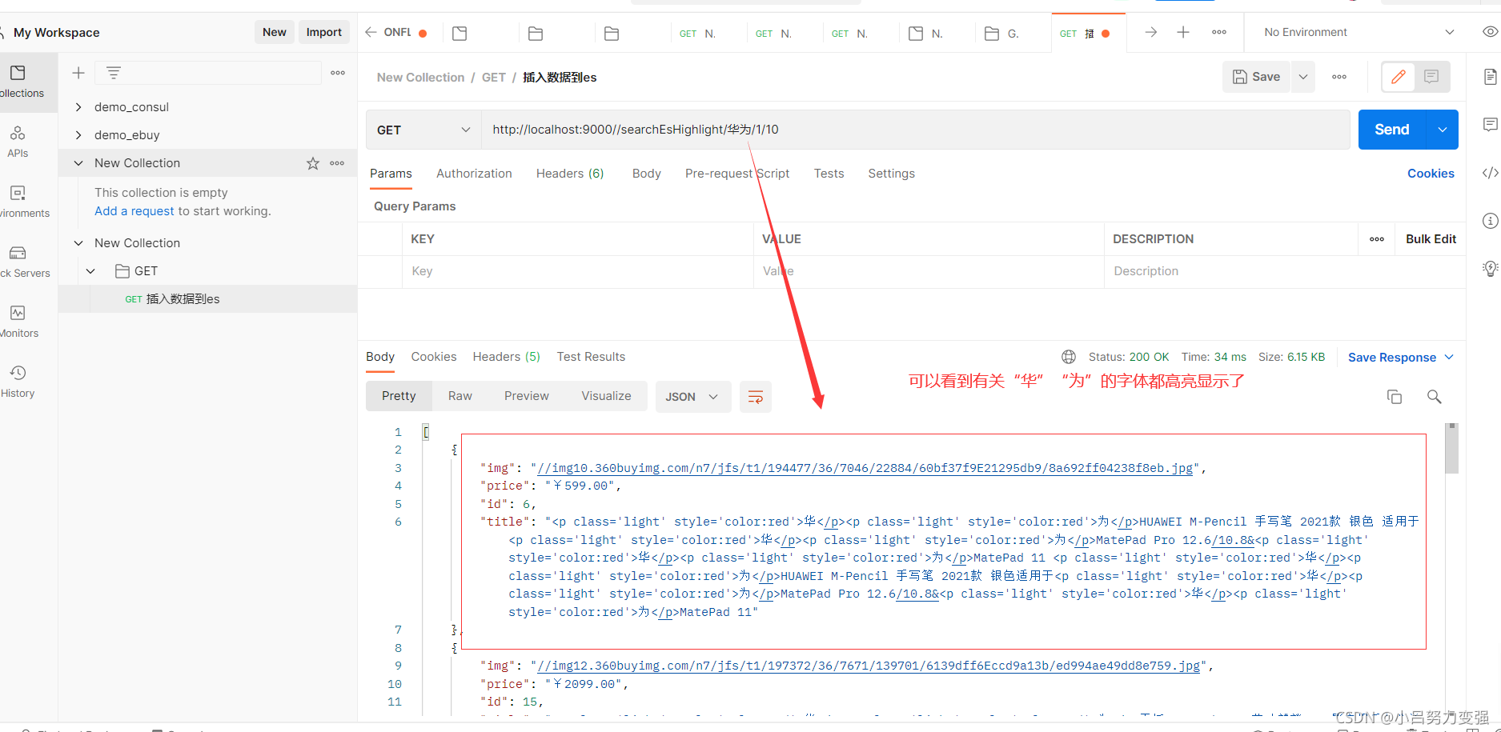Collapse the highlighted New Collection
The image size is (1501, 732).
pos(78,163)
